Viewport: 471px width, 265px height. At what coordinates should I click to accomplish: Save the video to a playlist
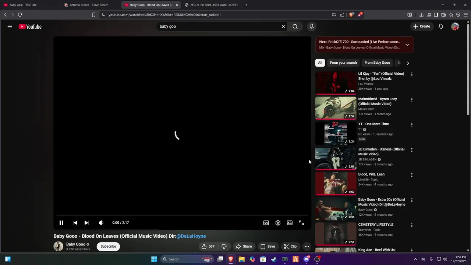click(x=268, y=247)
